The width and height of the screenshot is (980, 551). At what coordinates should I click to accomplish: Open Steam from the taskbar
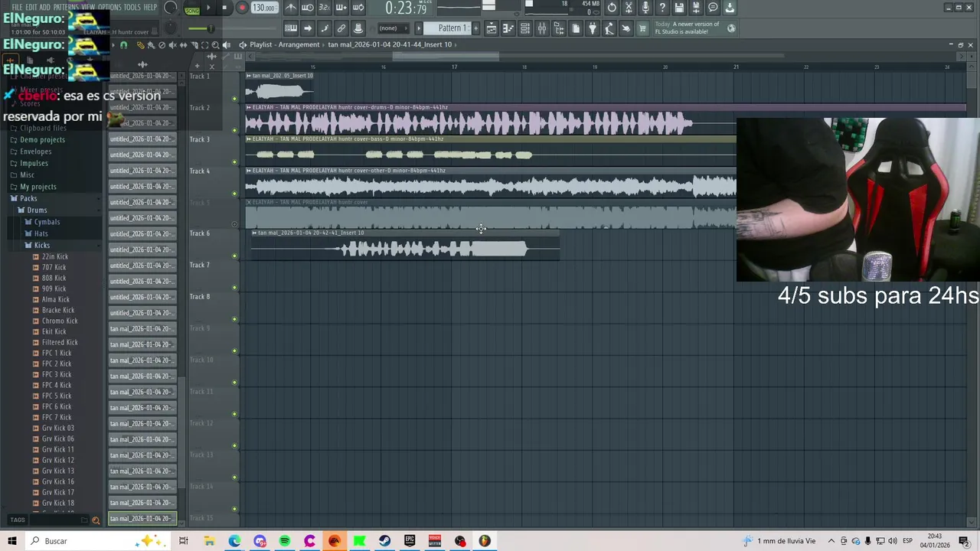[x=384, y=541]
